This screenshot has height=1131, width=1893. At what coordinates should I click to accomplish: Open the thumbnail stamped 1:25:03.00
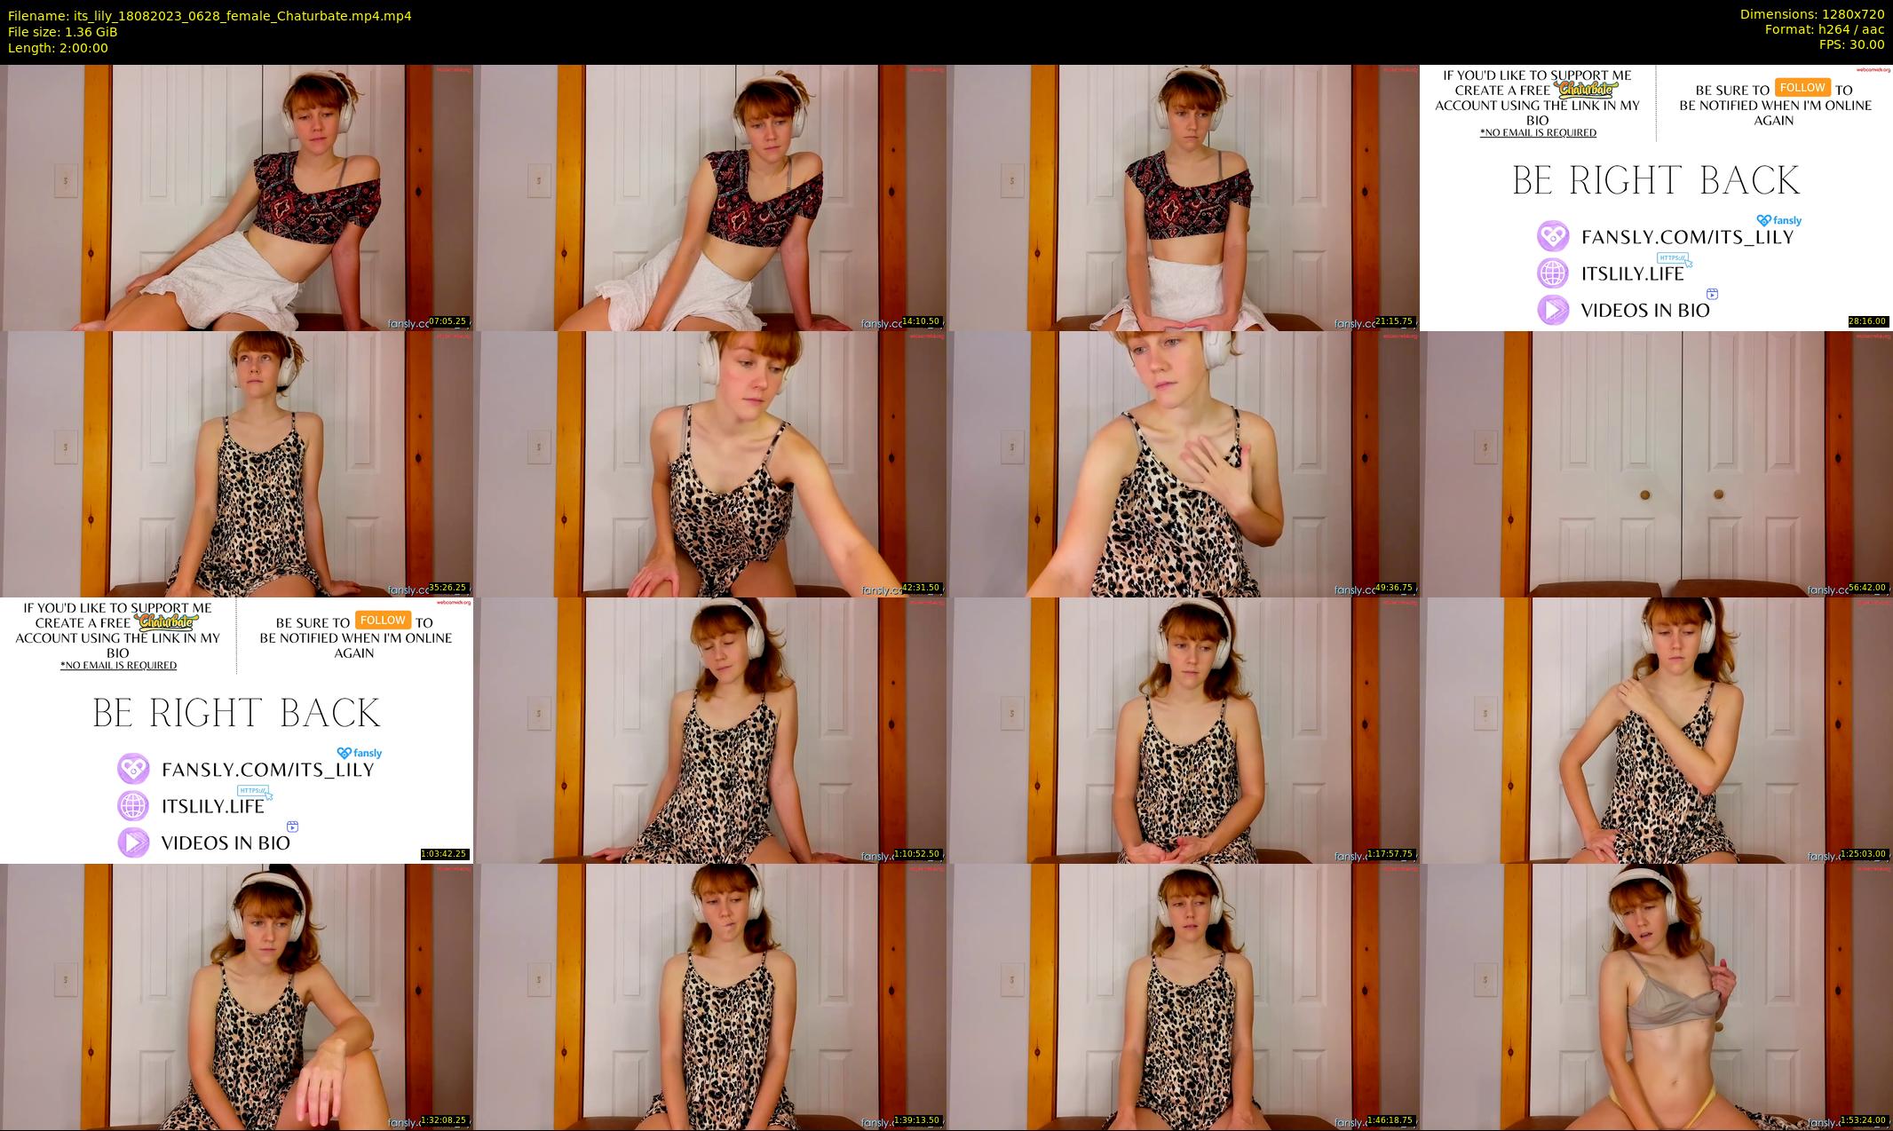pyautogui.click(x=1656, y=730)
